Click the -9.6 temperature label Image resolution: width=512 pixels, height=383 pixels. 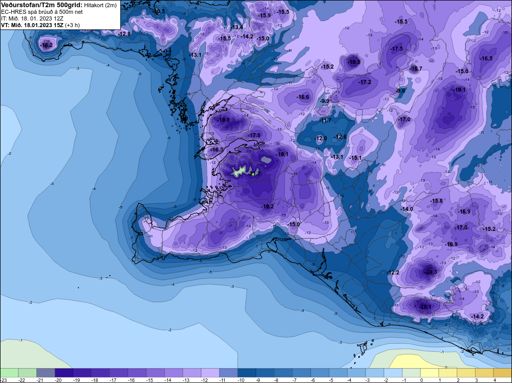tap(401, 91)
